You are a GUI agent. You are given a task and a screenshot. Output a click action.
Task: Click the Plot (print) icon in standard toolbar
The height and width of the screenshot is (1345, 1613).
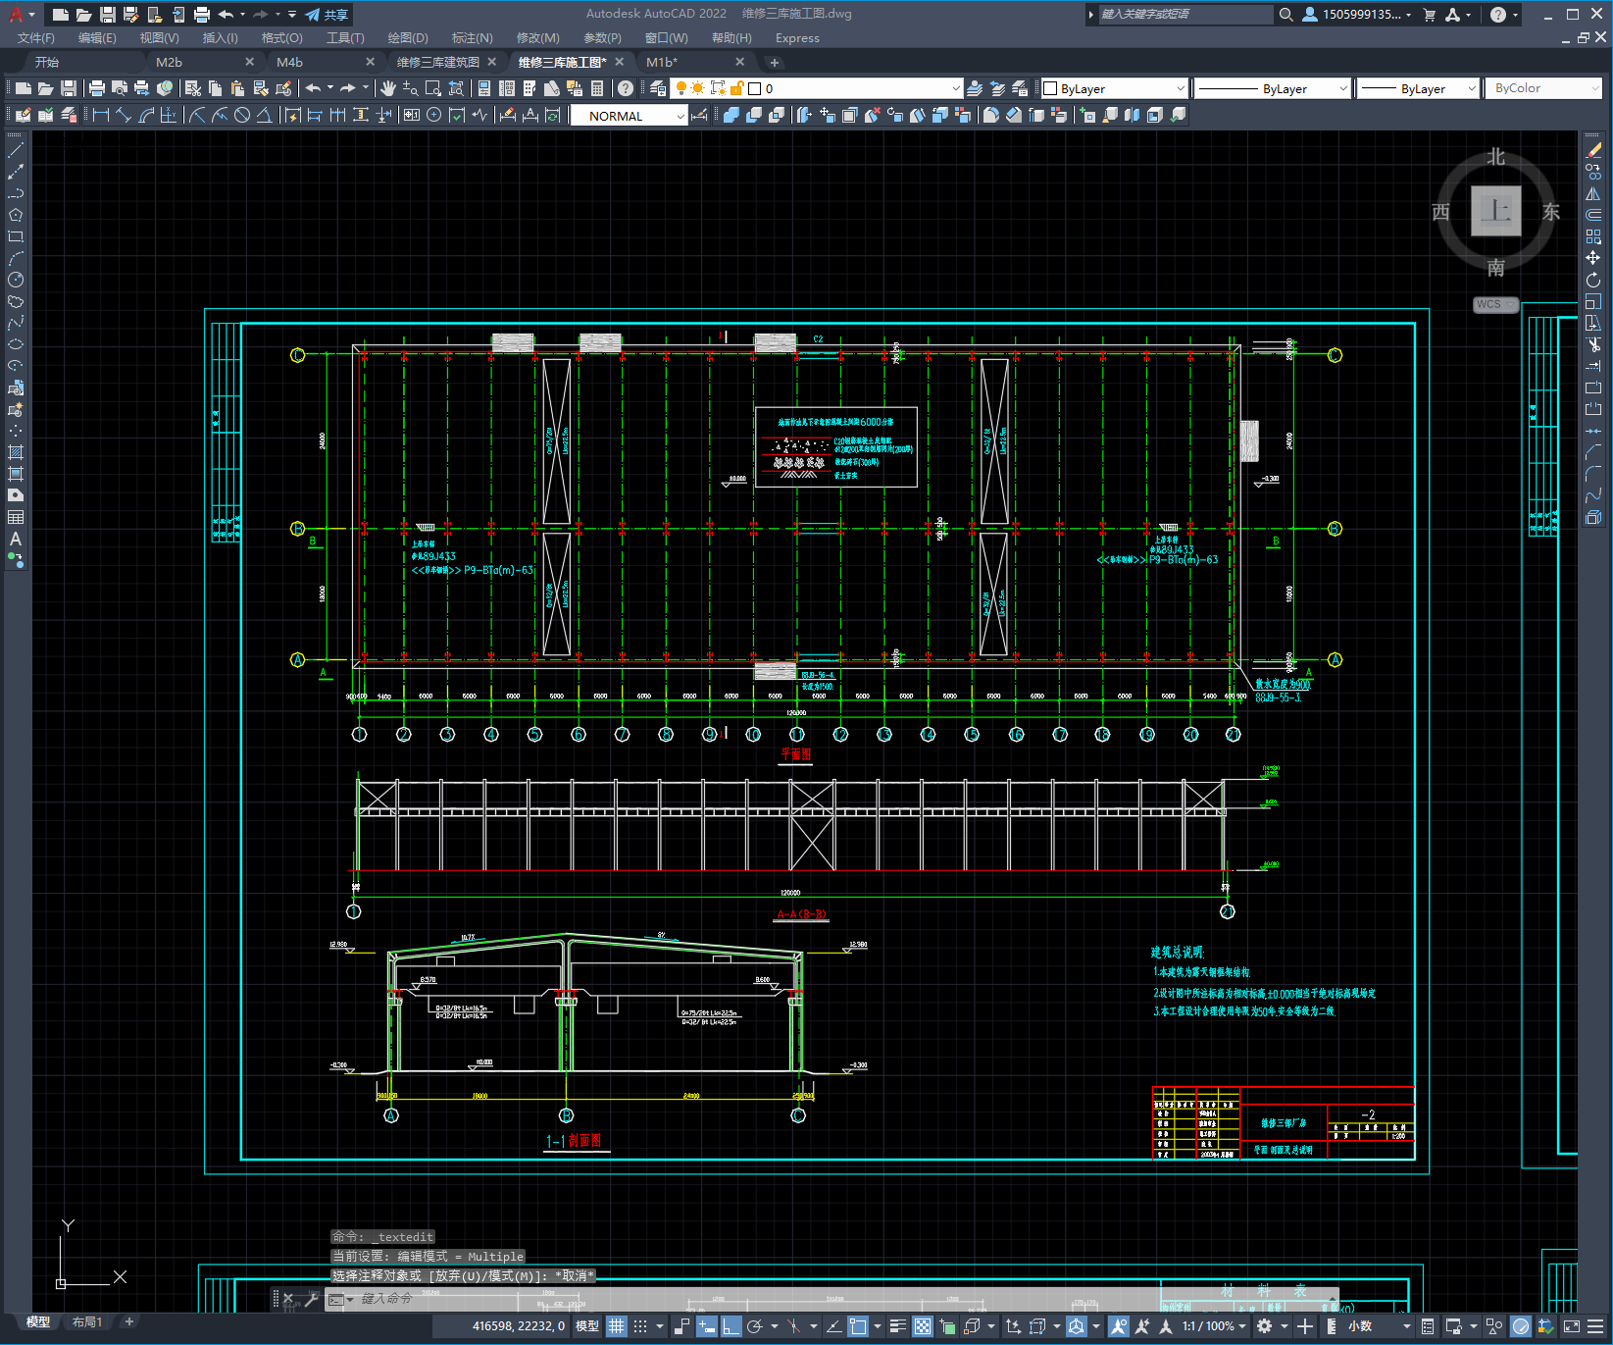97,88
